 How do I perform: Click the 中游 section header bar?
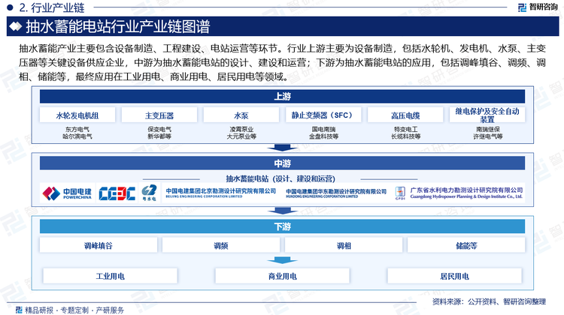click(x=282, y=163)
